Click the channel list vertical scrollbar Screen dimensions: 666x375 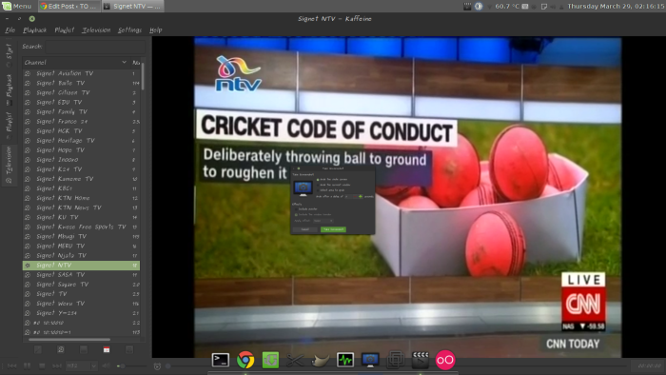(143, 76)
